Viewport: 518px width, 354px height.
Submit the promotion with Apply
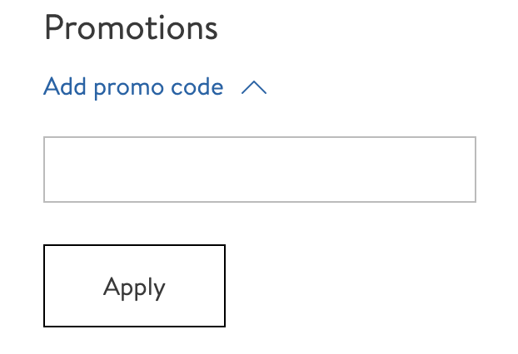point(134,286)
